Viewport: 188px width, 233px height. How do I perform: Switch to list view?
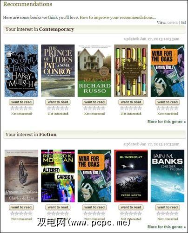click(183, 22)
